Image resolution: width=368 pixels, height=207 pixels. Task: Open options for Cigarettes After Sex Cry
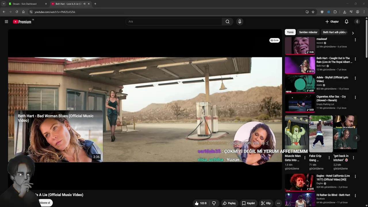pos(355,97)
